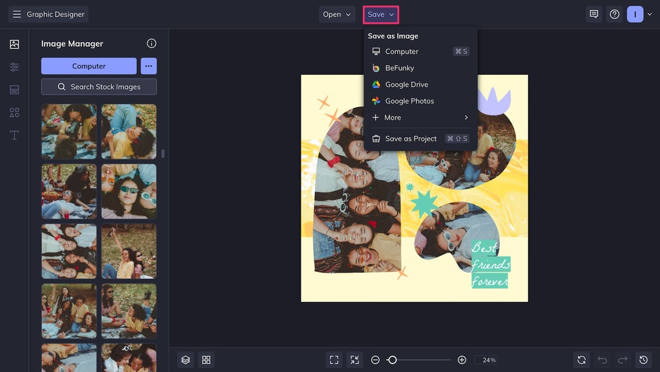Viewport: 660px width, 372px height.
Task: Click the reset sync icon
Action: (582, 360)
